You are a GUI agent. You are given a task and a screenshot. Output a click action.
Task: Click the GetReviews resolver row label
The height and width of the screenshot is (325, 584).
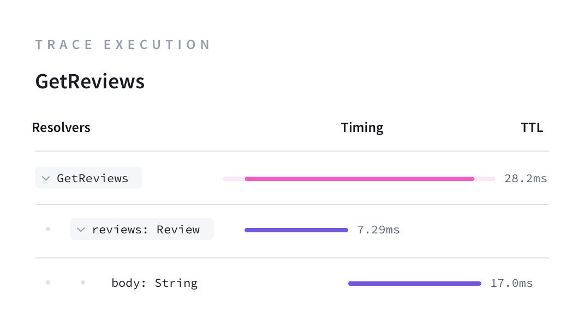tap(93, 178)
